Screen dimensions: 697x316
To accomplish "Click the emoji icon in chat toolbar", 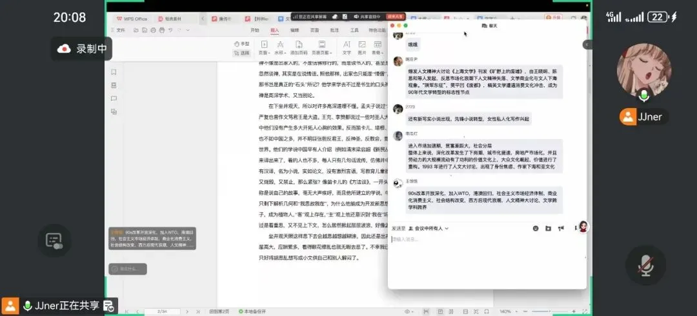I will [536, 228].
